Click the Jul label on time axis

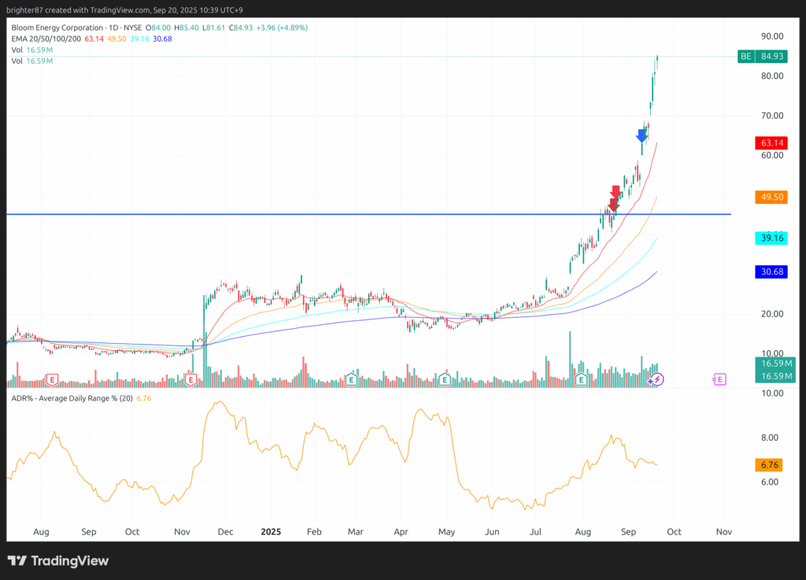point(535,532)
